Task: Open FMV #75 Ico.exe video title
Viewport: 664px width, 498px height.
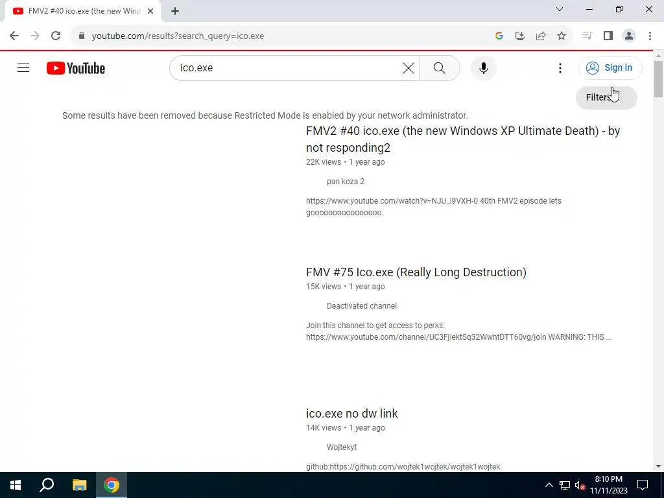Action: coord(416,272)
